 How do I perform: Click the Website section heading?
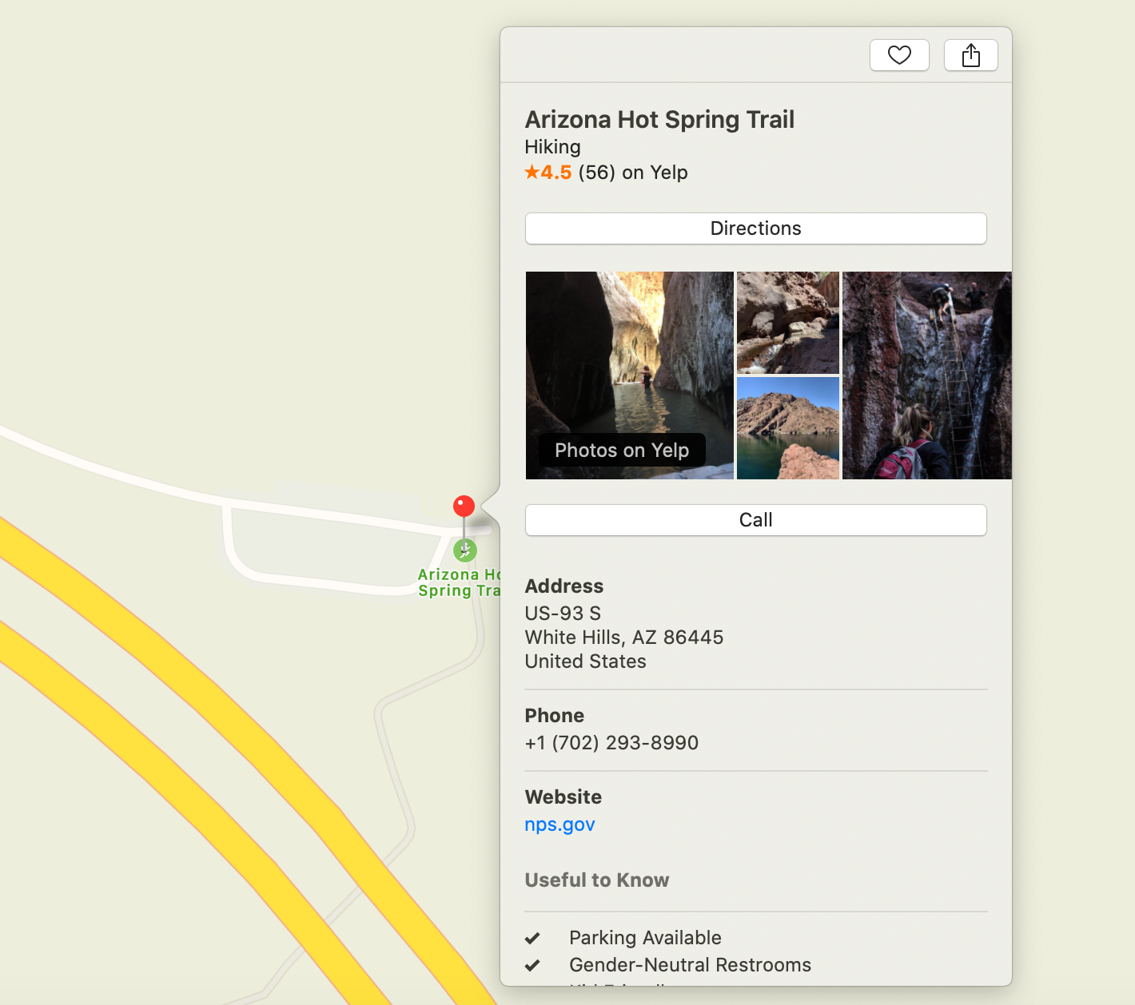pos(563,797)
